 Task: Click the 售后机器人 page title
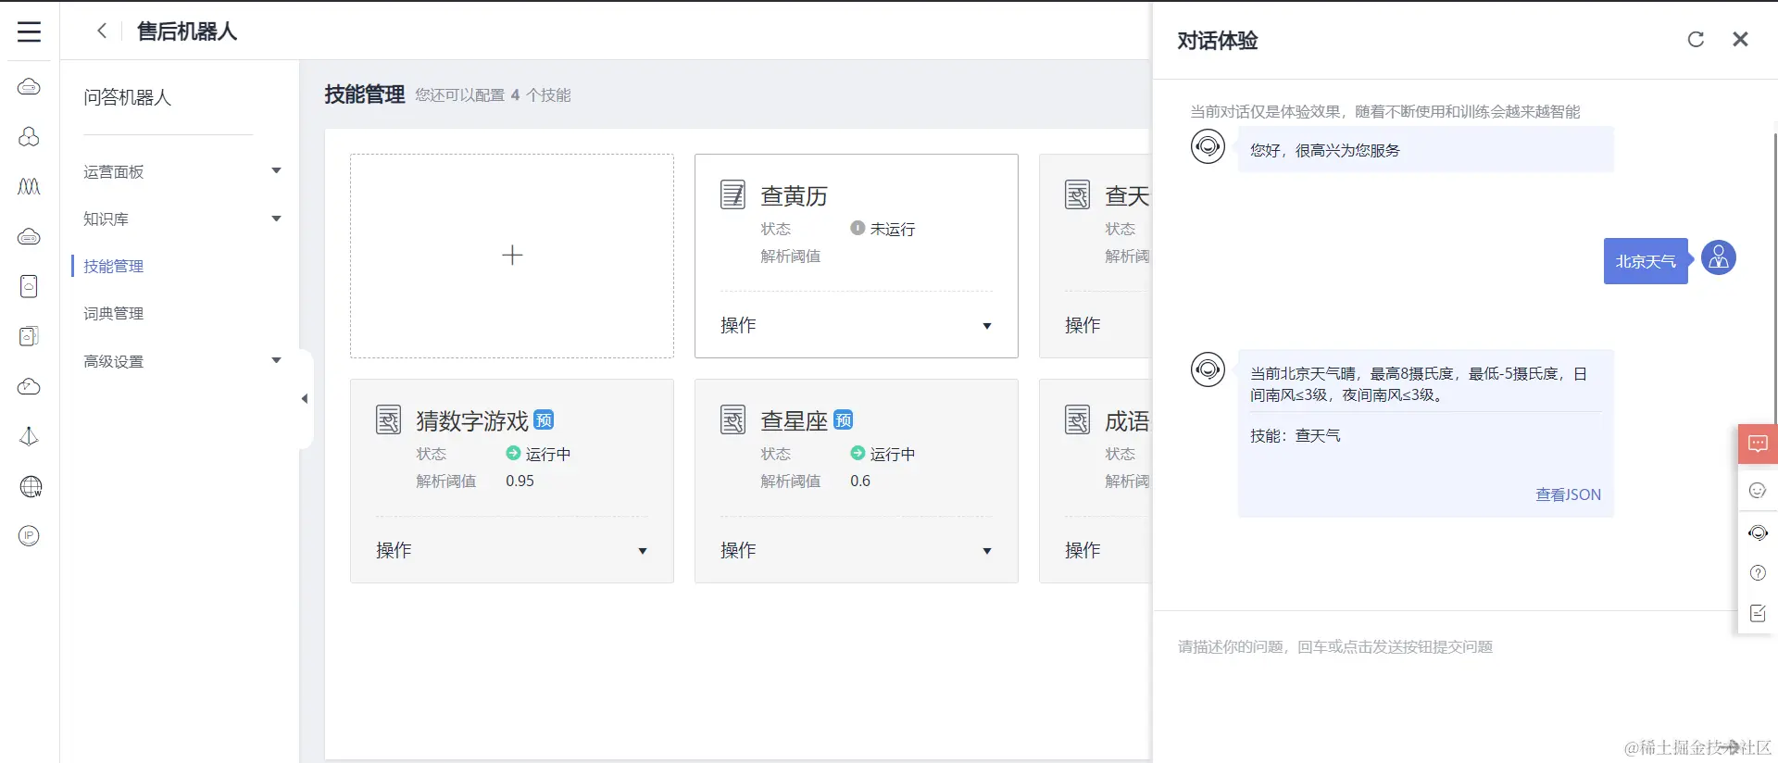coord(187,31)
